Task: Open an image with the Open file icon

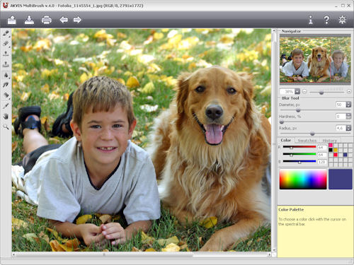Action: click(x=11, y=20)
